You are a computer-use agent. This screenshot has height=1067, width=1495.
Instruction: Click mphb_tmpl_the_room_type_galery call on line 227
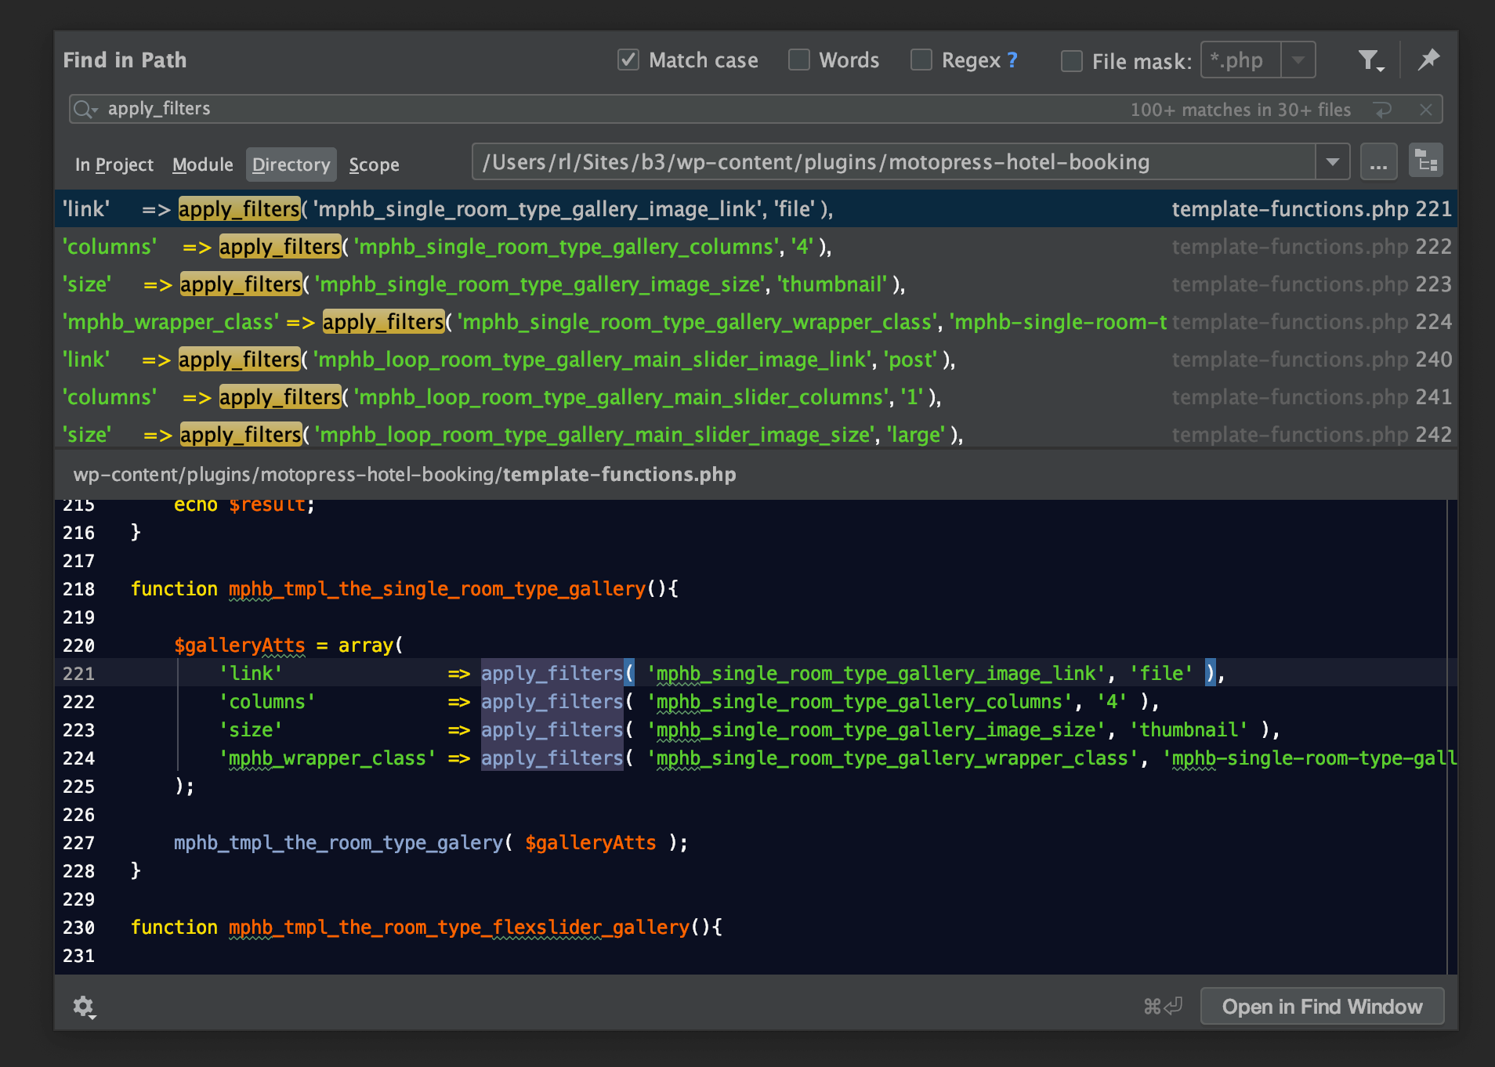coord(338,843)
